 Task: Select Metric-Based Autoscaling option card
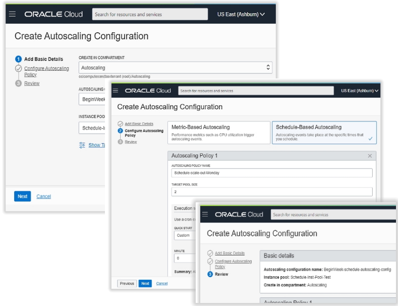[x=219, y=133]
